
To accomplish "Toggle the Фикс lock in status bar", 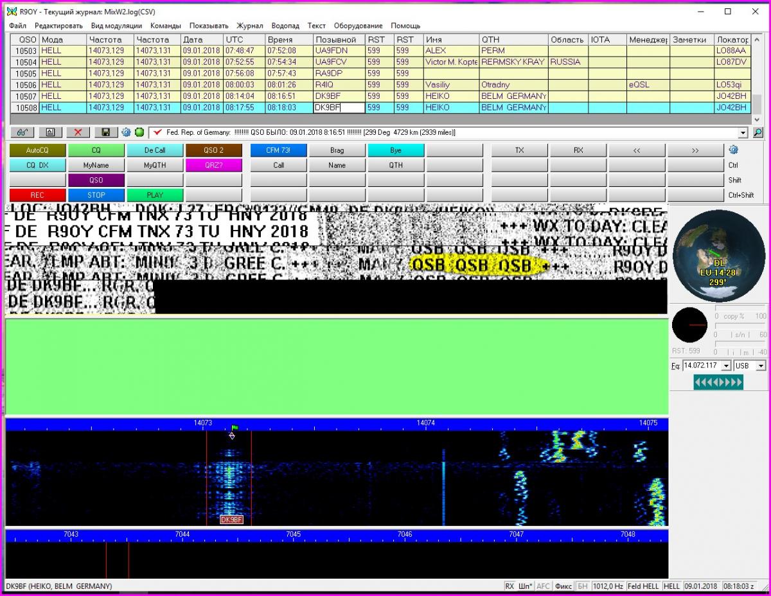I will pos(563,586).
